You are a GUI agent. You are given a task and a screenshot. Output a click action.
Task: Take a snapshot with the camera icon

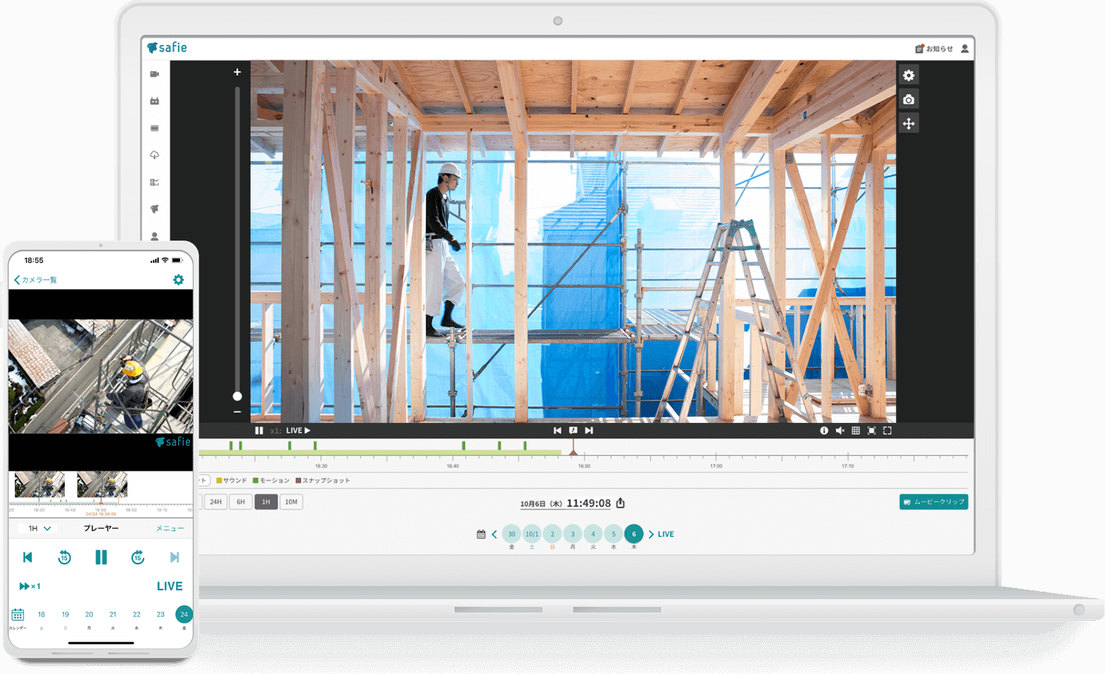click(x=909, y=99)
